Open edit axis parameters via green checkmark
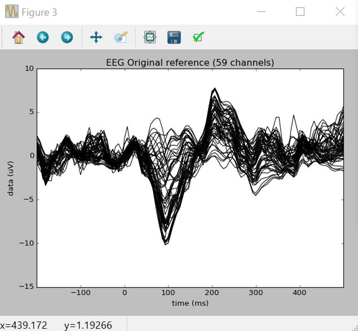358x331 pixels. pyautogui.click(x=198, y=38)
